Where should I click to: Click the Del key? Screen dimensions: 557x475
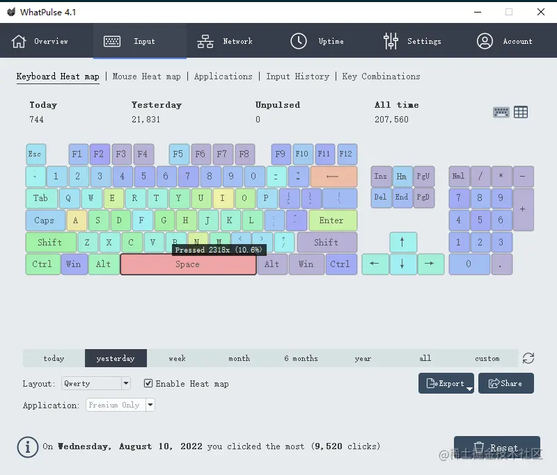(381, 198)
